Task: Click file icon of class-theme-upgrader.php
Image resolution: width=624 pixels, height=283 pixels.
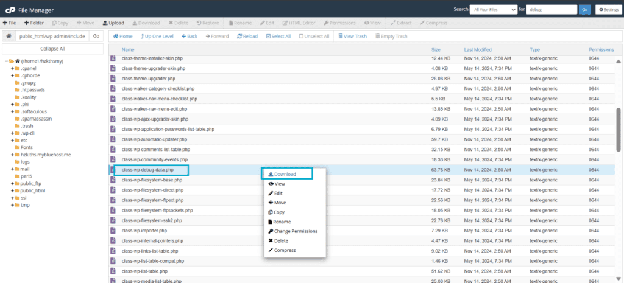Action: (x=113, y=79)
